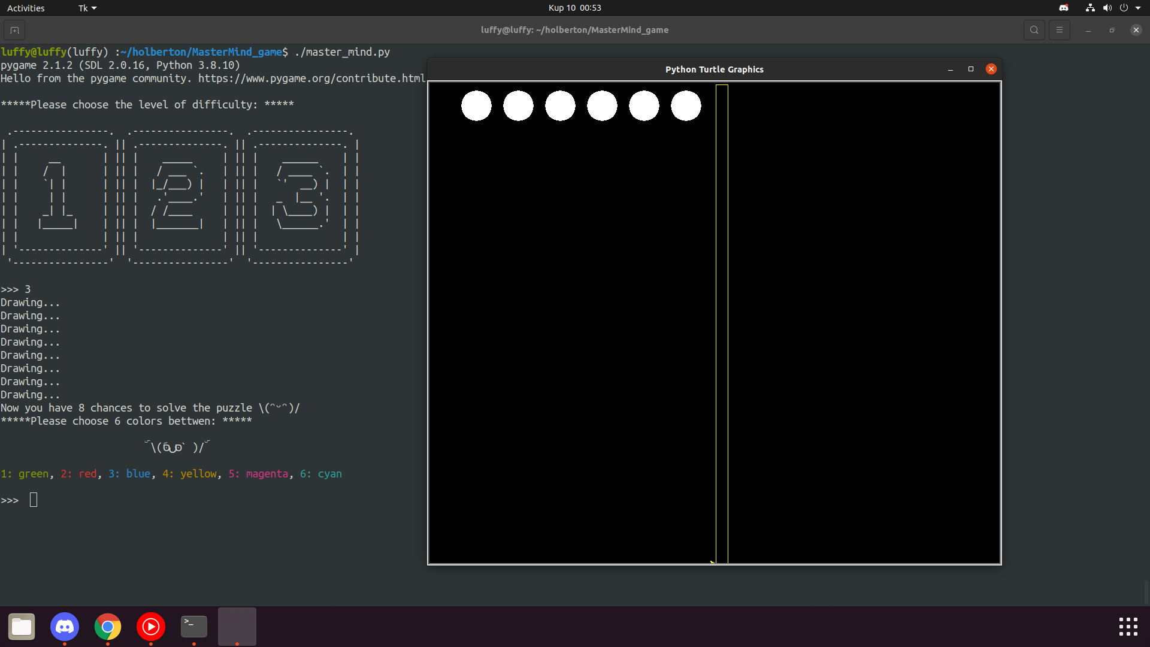Follow the pygame.org contribute link

click(x=311, y=78)
